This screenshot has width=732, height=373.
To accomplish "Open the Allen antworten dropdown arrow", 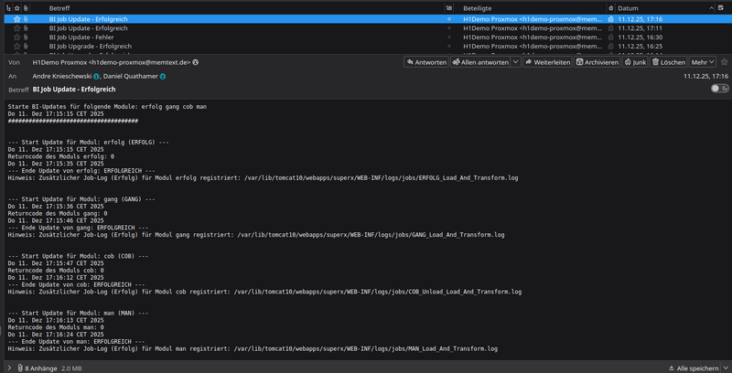I will point(516,62).
